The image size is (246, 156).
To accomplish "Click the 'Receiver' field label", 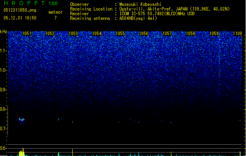I will click(79, 14).
